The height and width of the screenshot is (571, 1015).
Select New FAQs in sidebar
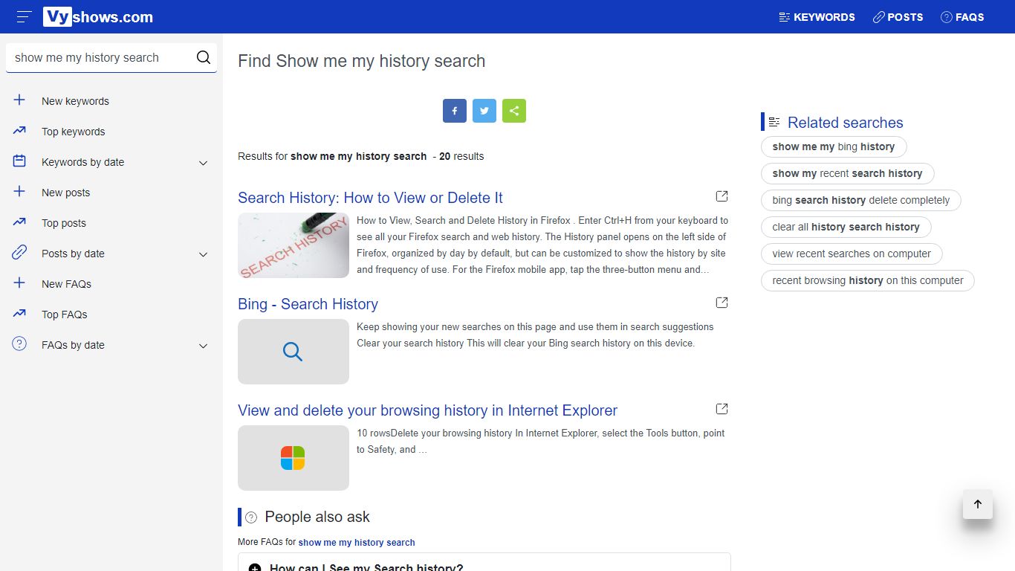click(66, 284)
